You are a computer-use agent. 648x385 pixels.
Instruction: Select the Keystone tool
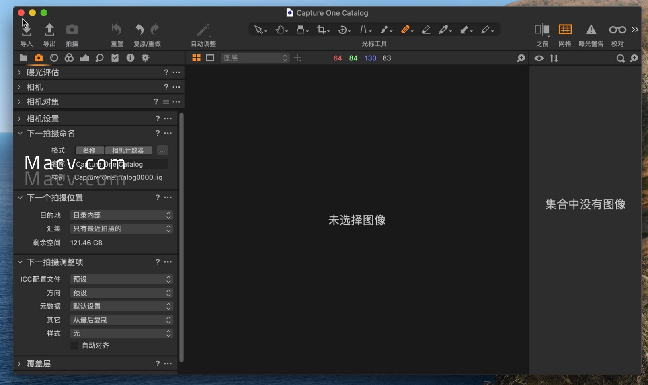(x=365, y=30)
